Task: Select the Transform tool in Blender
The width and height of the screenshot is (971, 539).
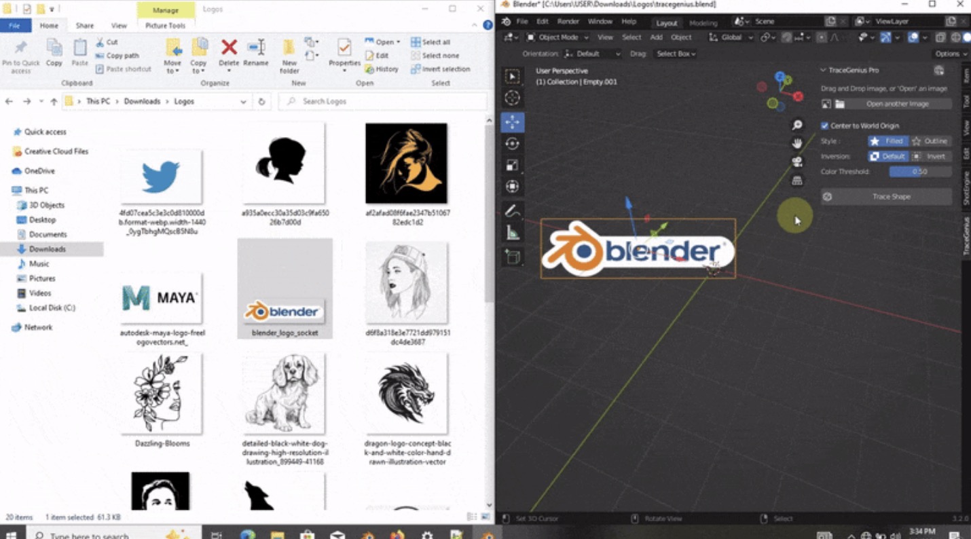Action: [512, 187]
